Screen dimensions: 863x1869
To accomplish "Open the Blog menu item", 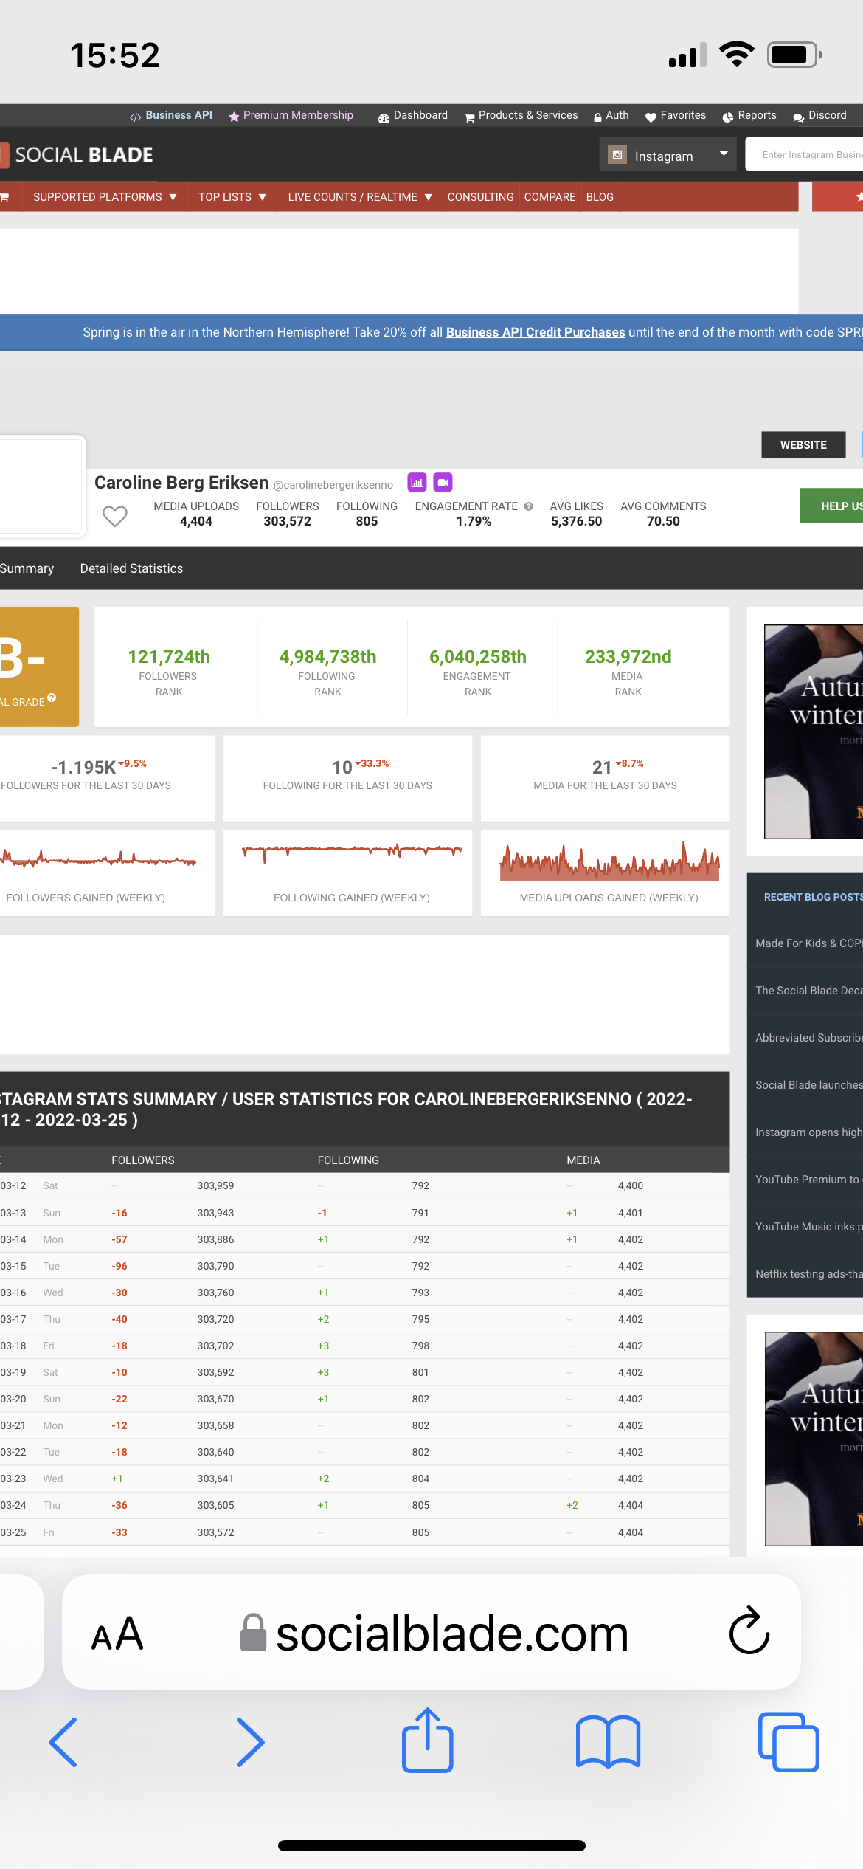I will (x=600, y=197).
